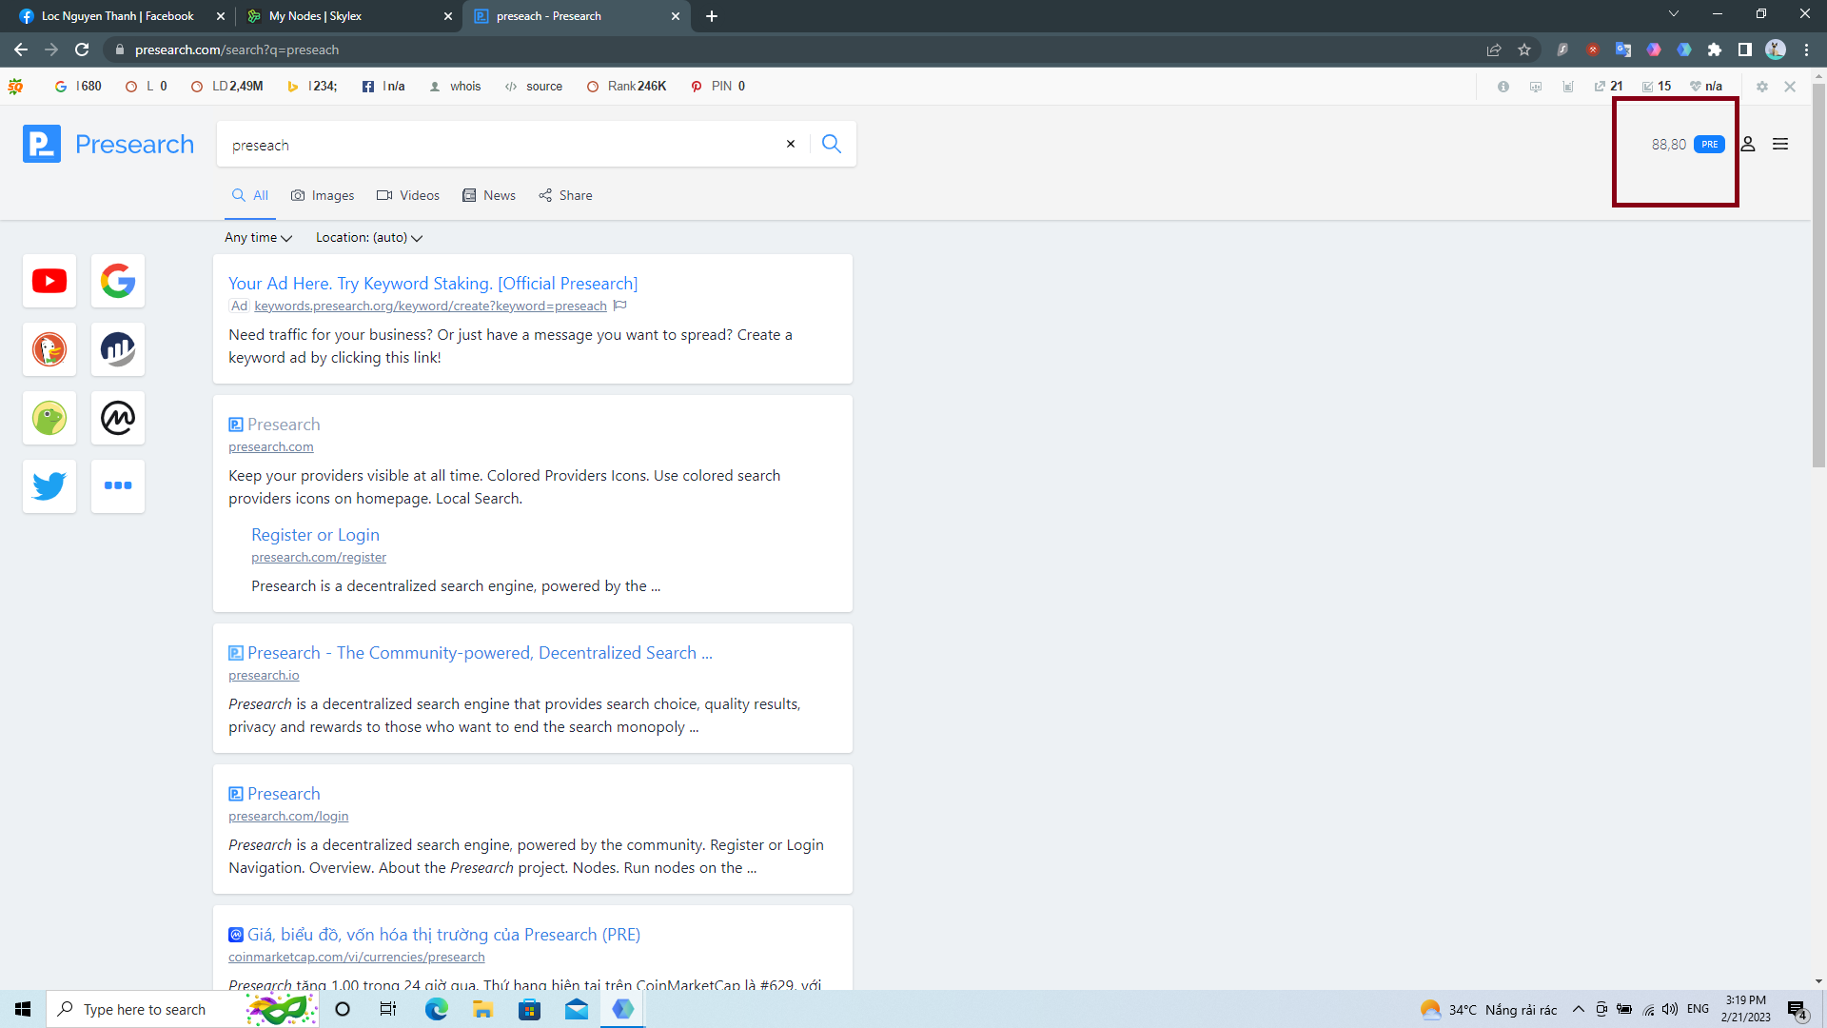1827x1028 pixels.
Task: Click the Twitter provider icon
Action: (x=49, y=486)
